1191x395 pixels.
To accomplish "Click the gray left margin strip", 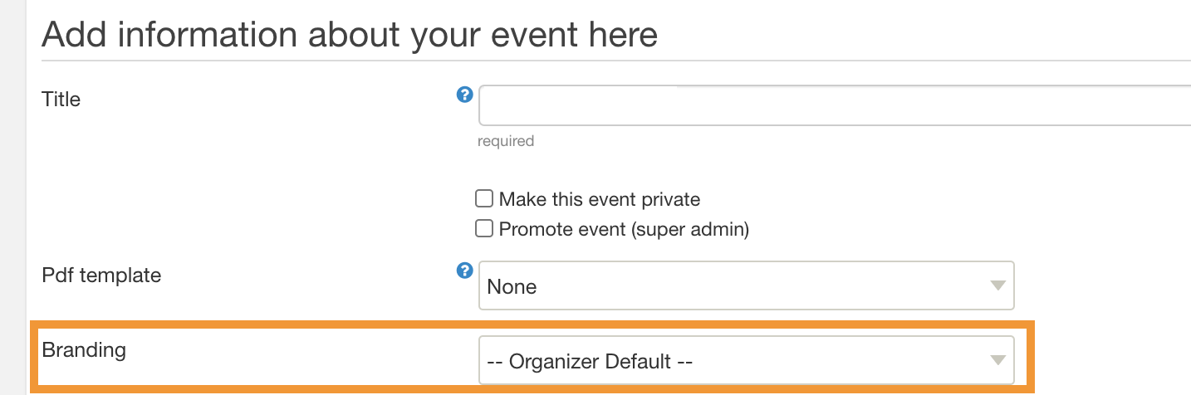I will pos(13,197).
